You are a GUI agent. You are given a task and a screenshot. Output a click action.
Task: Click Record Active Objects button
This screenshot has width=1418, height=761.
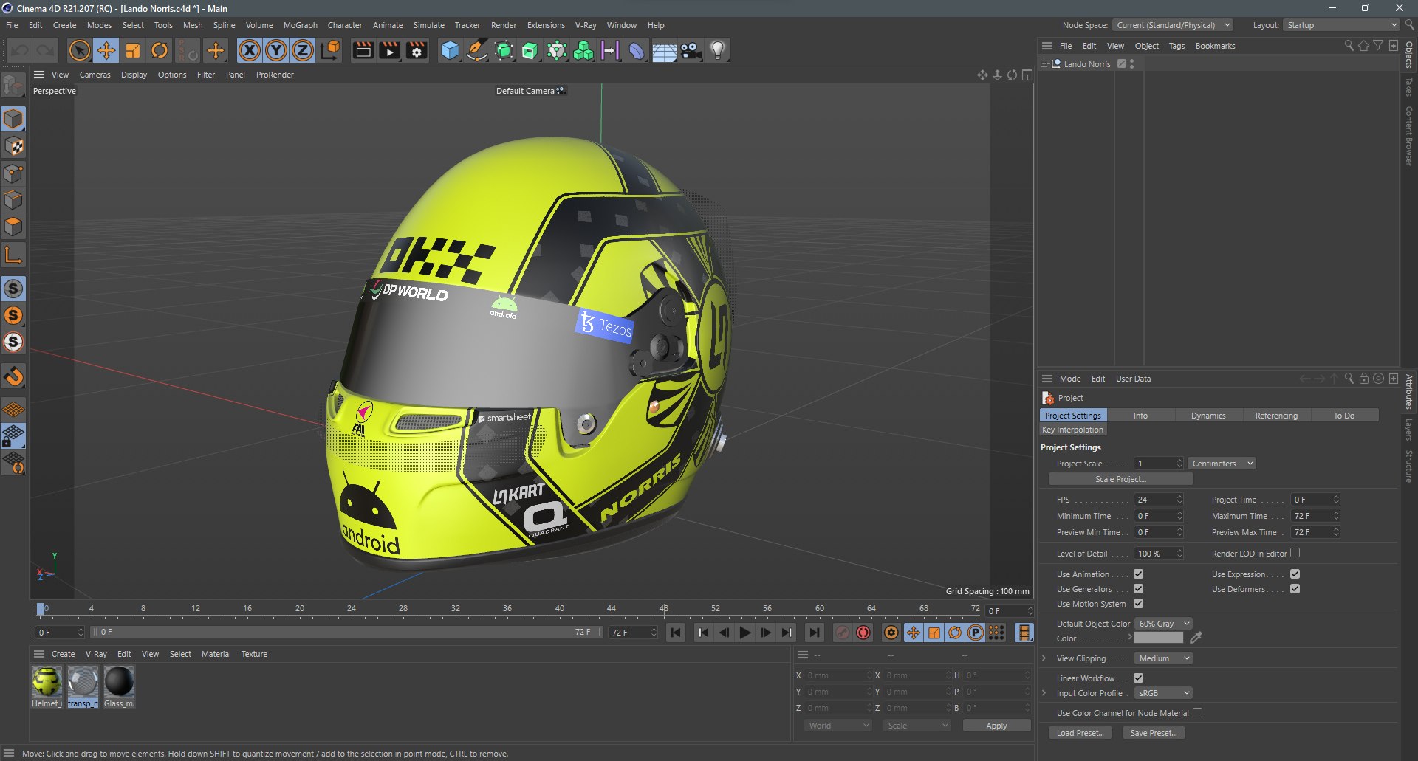[x=843, y=633]
